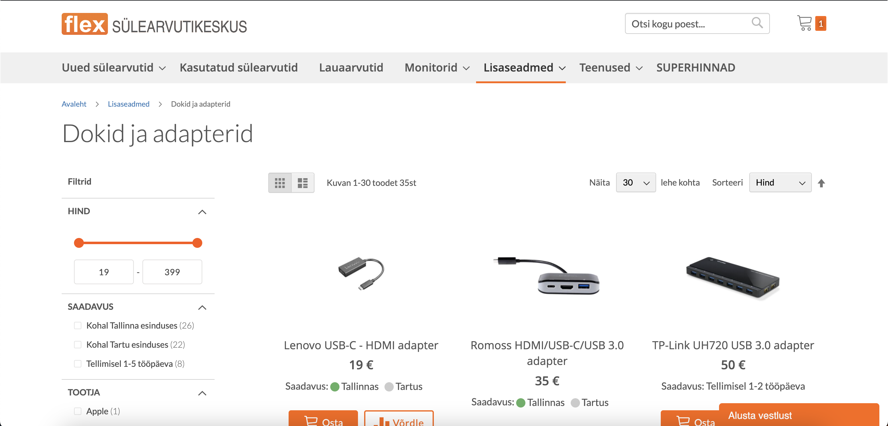Tick the Apple manufacturer checkbox
This screenshot has height=426, width=888.
pos(78,411)
